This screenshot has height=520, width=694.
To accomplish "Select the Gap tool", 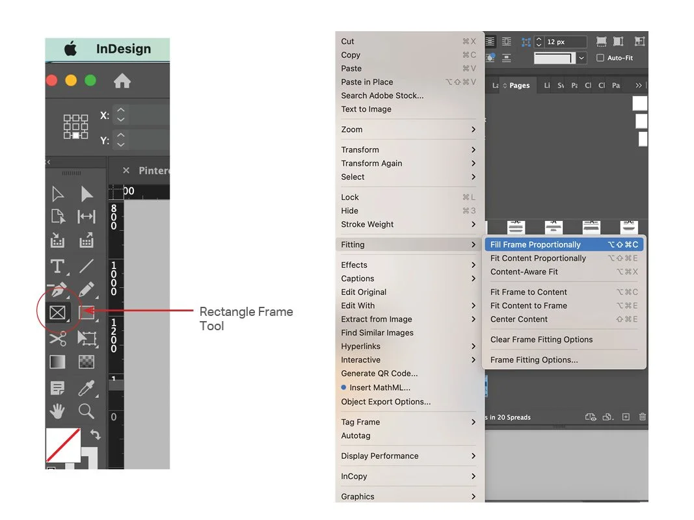I will tap(87, 216).
